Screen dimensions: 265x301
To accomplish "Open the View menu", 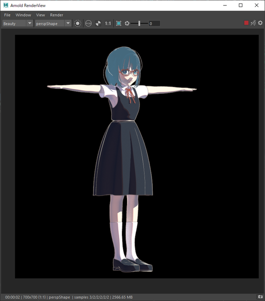I will pos(40,15).
